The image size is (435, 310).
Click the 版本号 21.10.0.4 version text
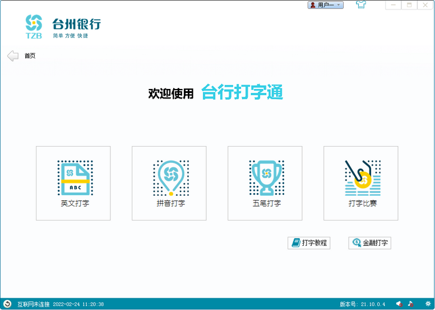(362, 304)
